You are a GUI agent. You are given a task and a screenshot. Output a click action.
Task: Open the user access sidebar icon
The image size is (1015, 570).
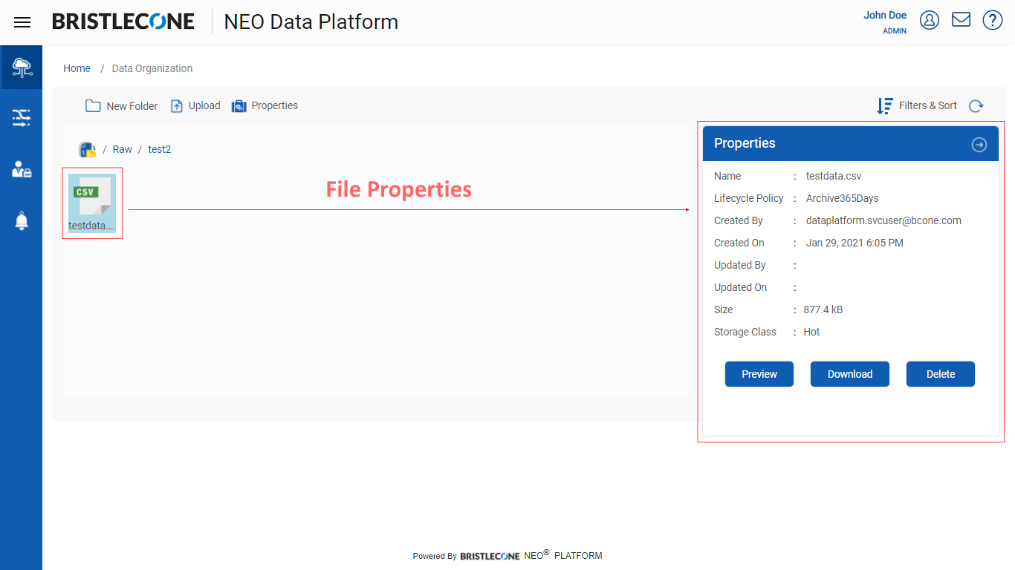[x=22, y=169]
